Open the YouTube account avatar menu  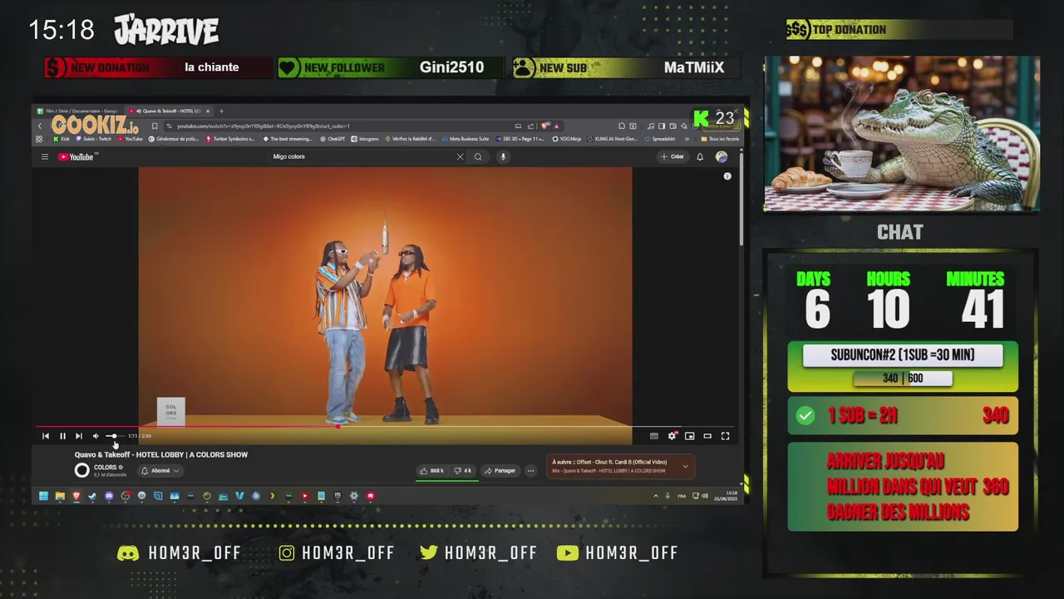722,156
